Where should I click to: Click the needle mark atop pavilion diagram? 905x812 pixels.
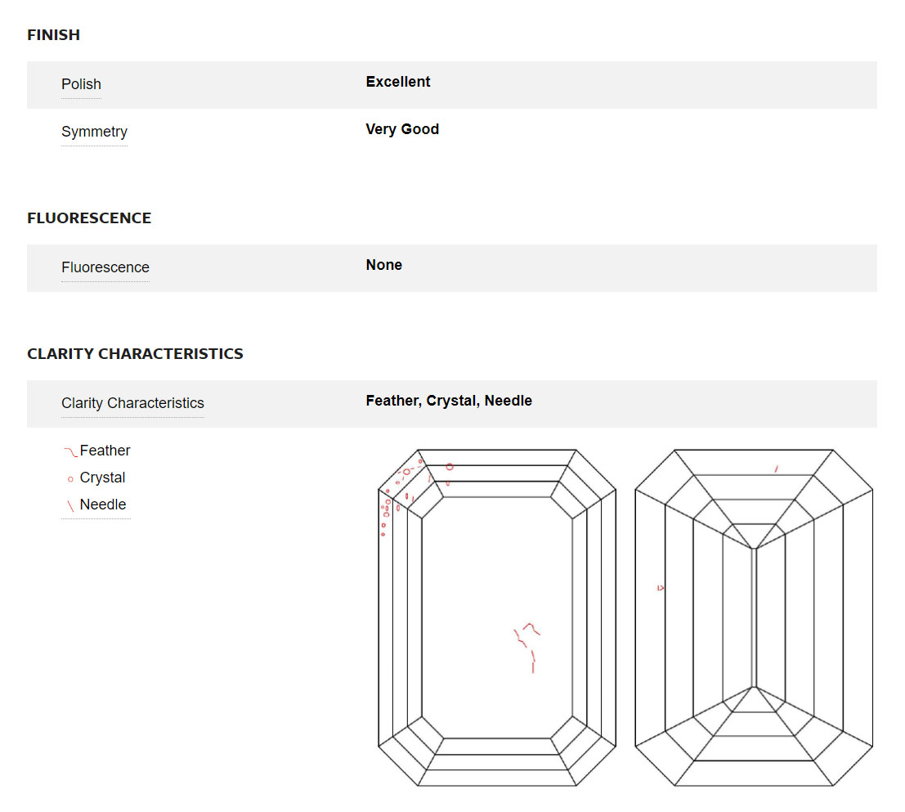777,469
